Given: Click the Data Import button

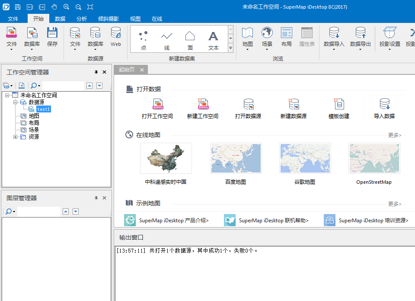Looking at the screenshot, I should tap(334, 38).
